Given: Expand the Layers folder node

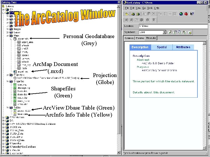Looking at the screenshot, I should 7,32.
